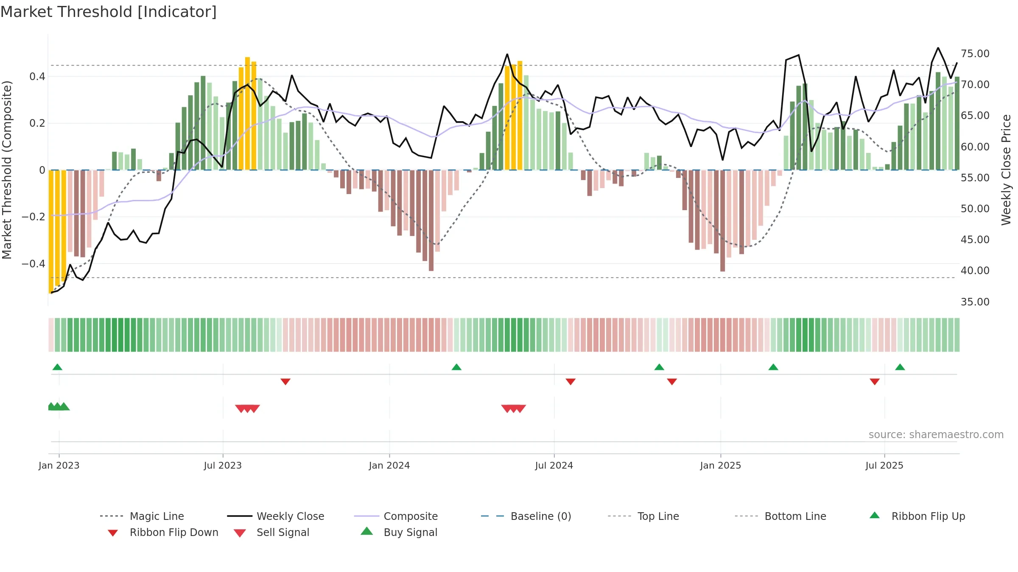Toggle the Sell Signal legend entry
Image resolution: width=1018 pixels, height=572 pixels.
271,532
